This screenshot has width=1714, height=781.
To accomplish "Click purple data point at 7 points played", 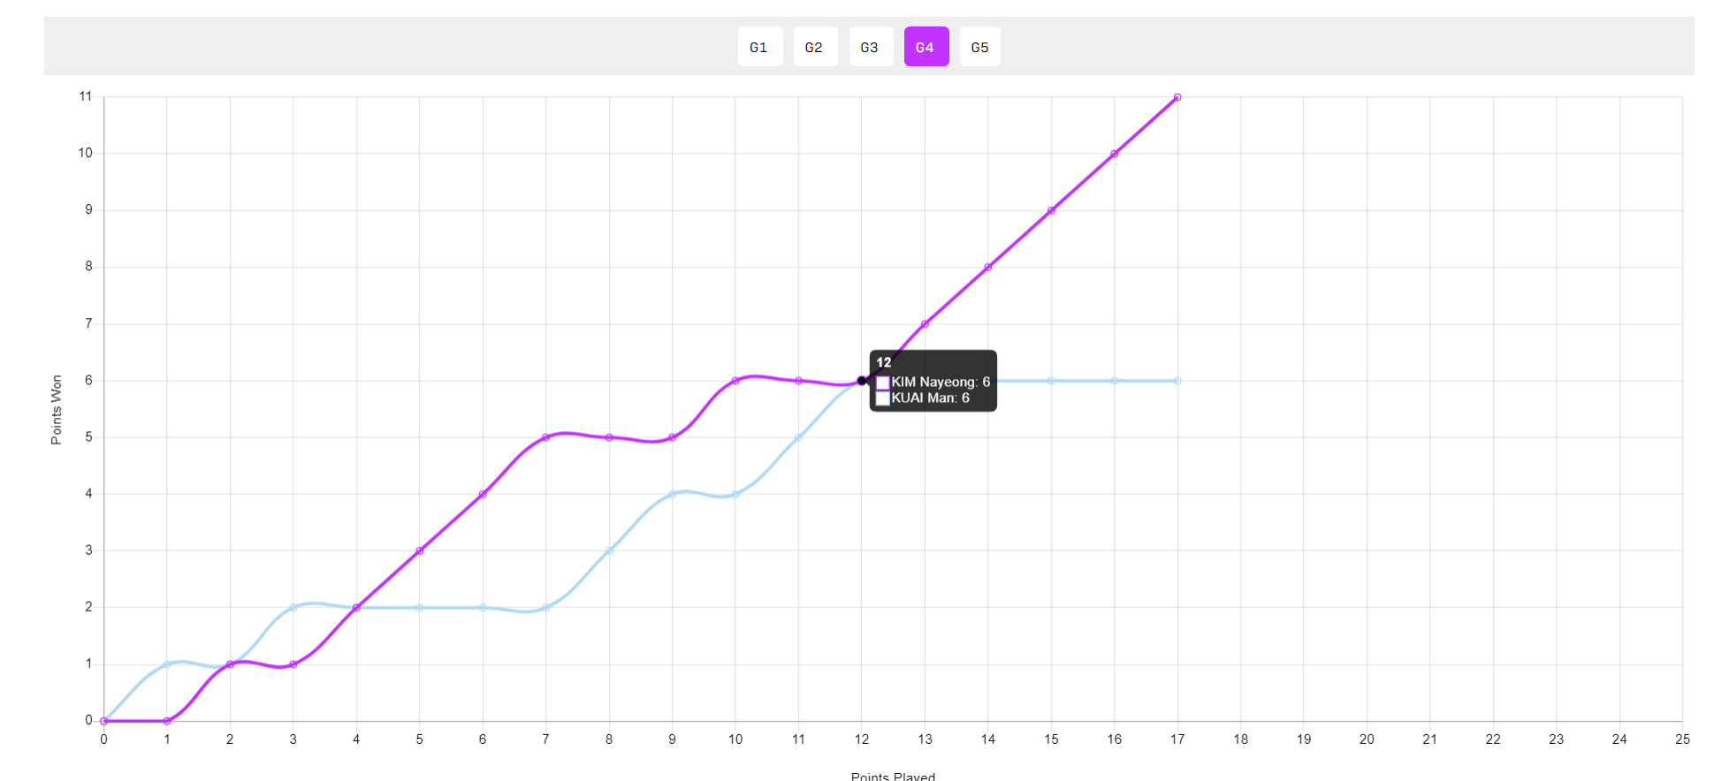I will pos(545,437).
